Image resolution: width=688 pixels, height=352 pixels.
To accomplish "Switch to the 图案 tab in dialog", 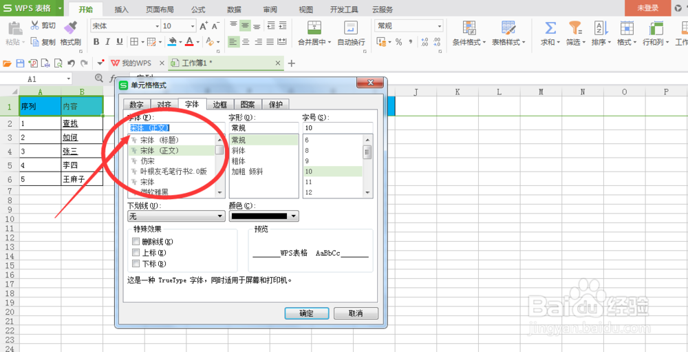I will click(248, 105).
